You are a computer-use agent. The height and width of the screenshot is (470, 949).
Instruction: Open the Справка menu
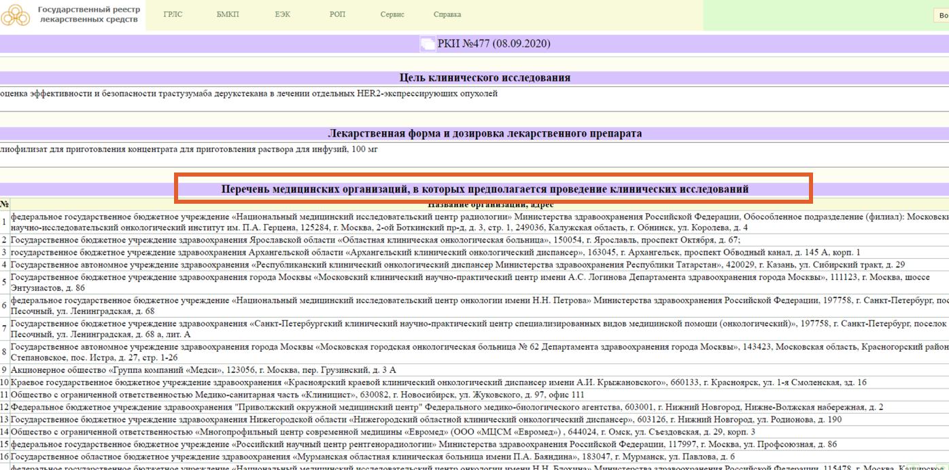447,14
